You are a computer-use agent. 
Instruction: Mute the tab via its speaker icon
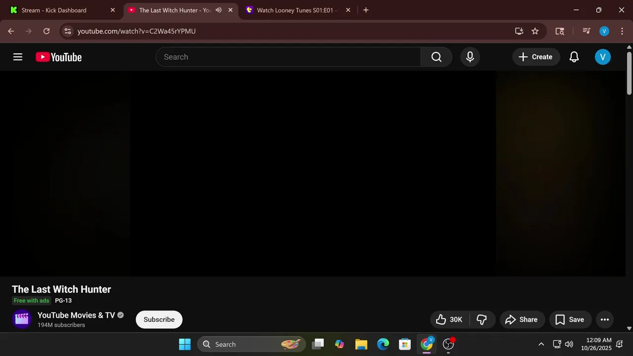coord(219,10)
